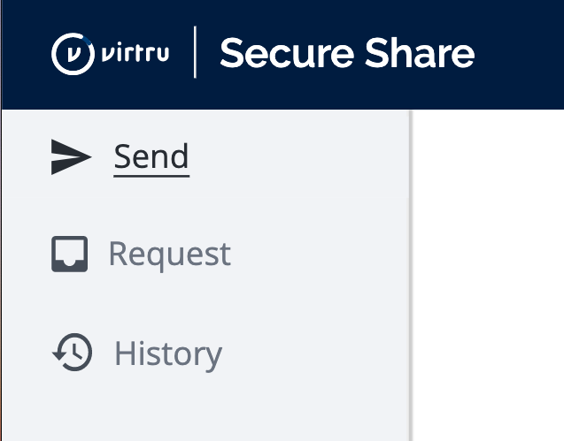Click the History clock icon

click(x=71, y=354)
